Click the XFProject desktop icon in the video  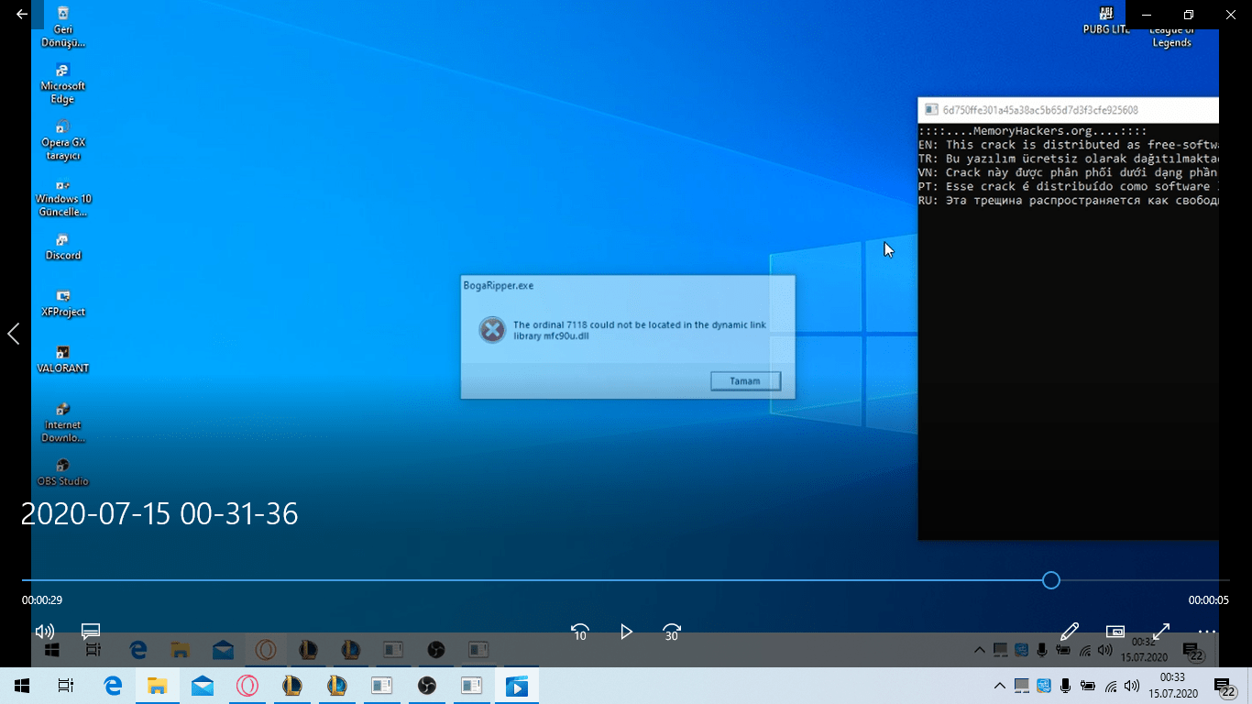62,303
